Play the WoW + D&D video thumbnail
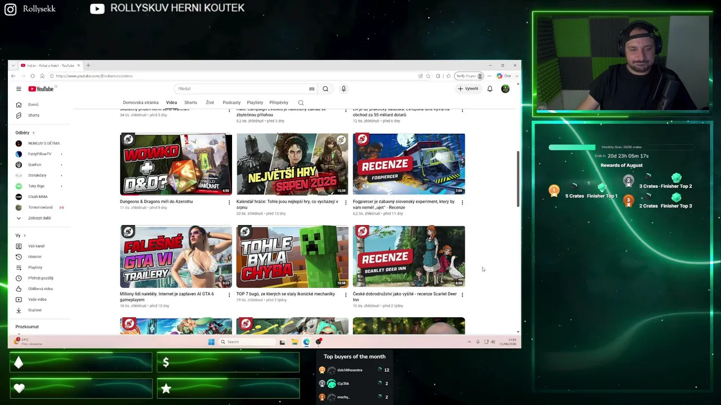The height and width of the screenshot is (405, 721). point(176,164)
